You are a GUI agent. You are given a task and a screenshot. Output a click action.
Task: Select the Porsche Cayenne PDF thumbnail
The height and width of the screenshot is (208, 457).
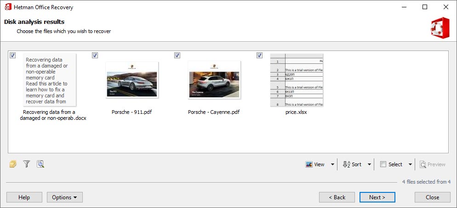point(214,80)
